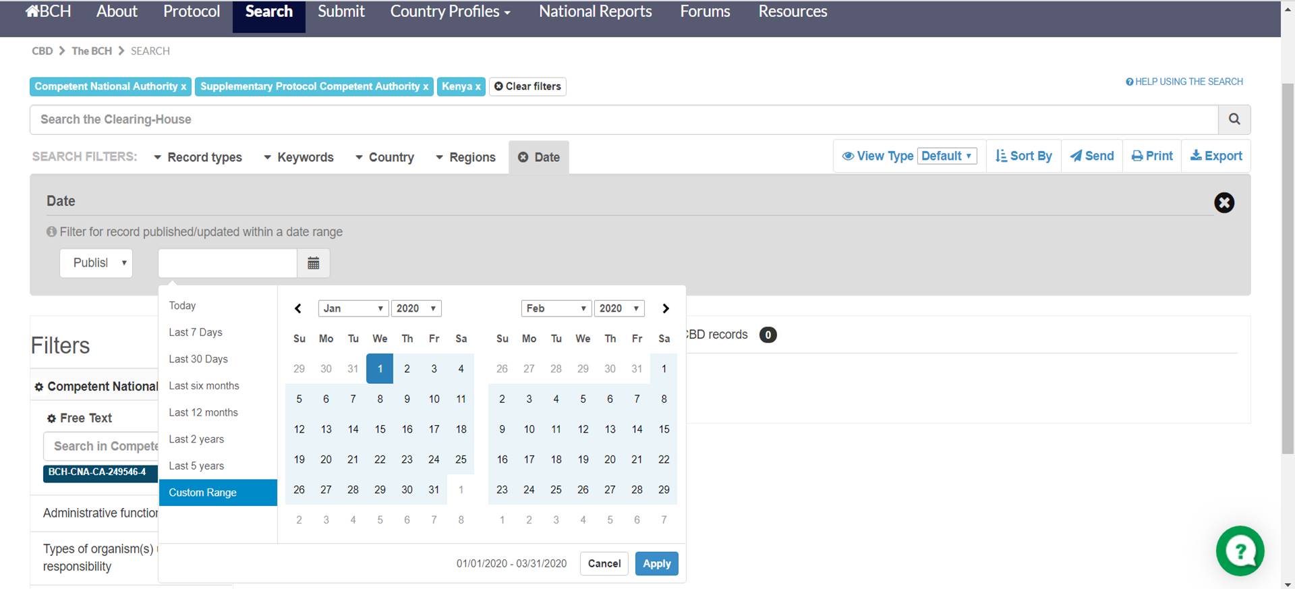This screenshot has height=589, width=1295.
Task: Click the magnifier search icon button
Action: (1234, 119)
